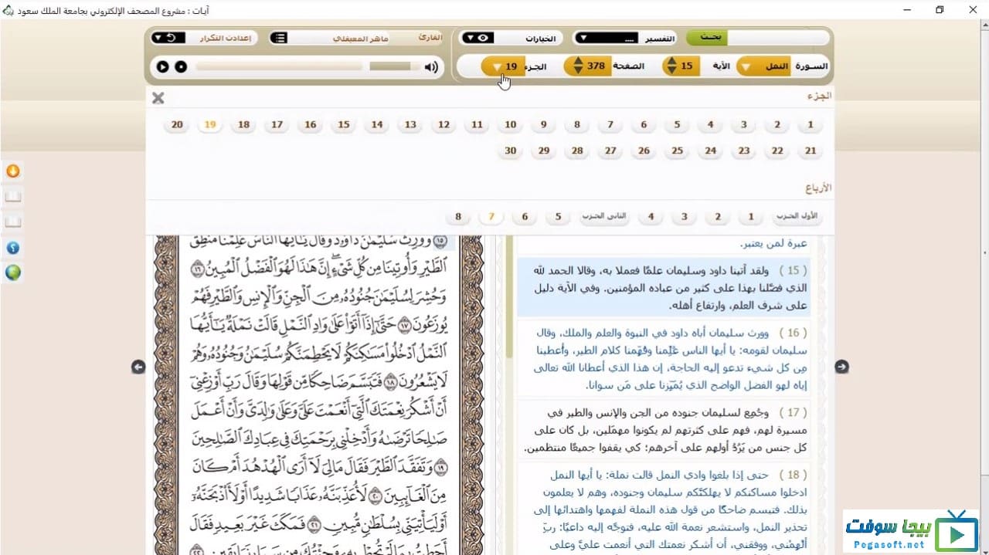
Task: Select Juz 21 in الجزء list
Action: click(x=811, y=151)
